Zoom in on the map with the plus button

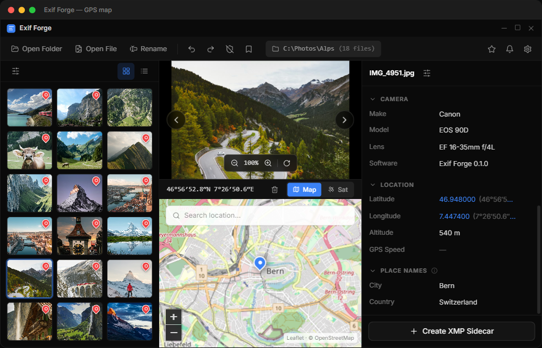point(174,317)
